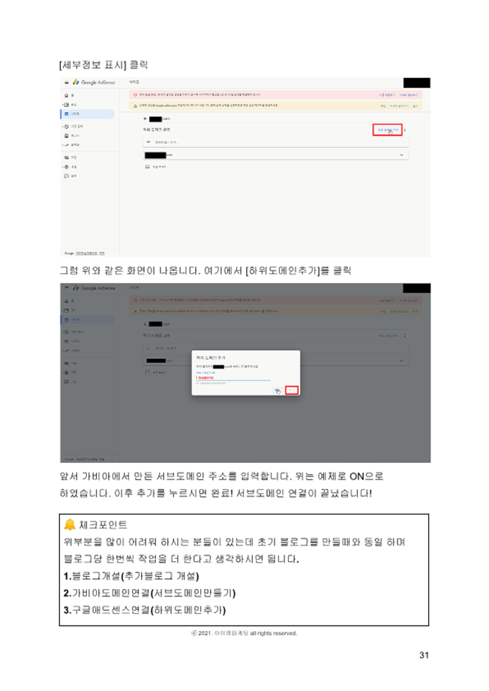
Task: Click cancel button in 하위 도메인 추가 dialog
Action: point(277,390)
